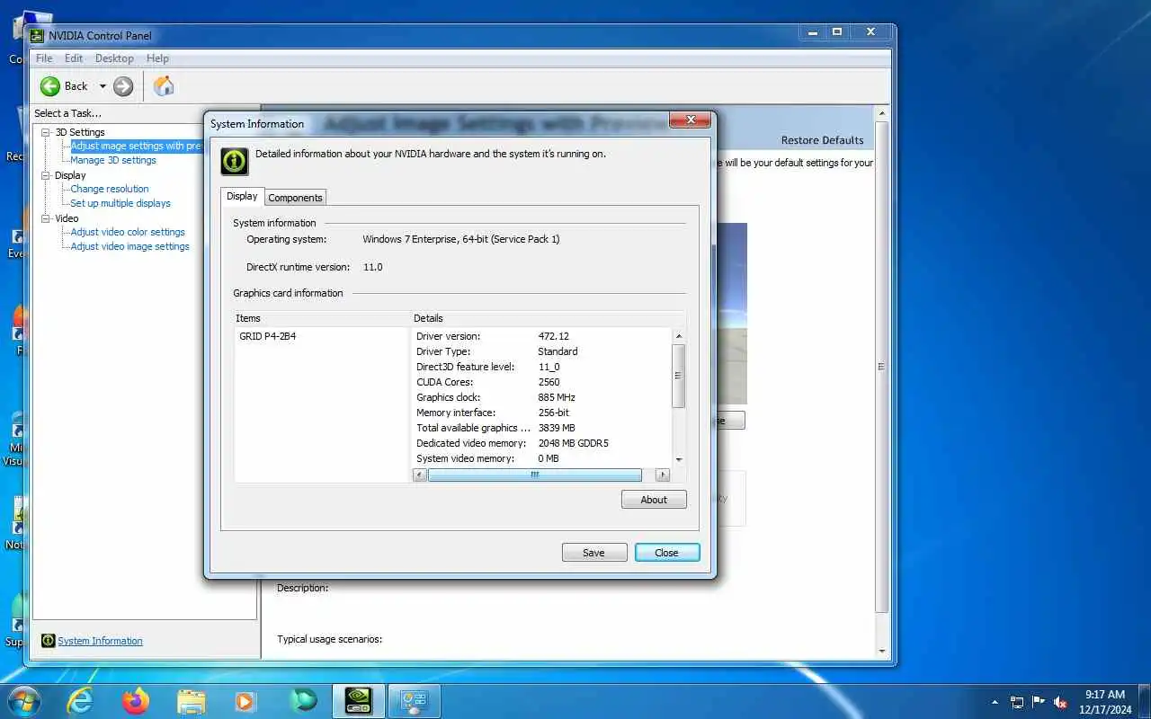
Task: Select GRID P4-2B4 in Items list
Action: tap(267, 336)
